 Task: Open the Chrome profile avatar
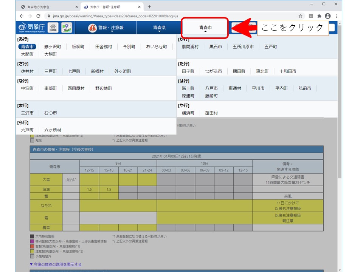pos(327,16)
